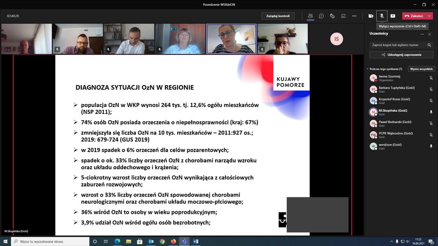Select M.Skopińska's video thumbnail
Viewport: 438px width, 246px height.
[x=232, y=39]
